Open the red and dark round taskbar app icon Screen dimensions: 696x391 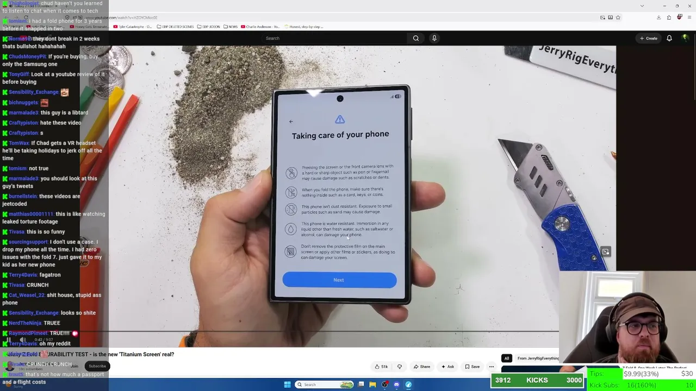click(x=385, y=384)
